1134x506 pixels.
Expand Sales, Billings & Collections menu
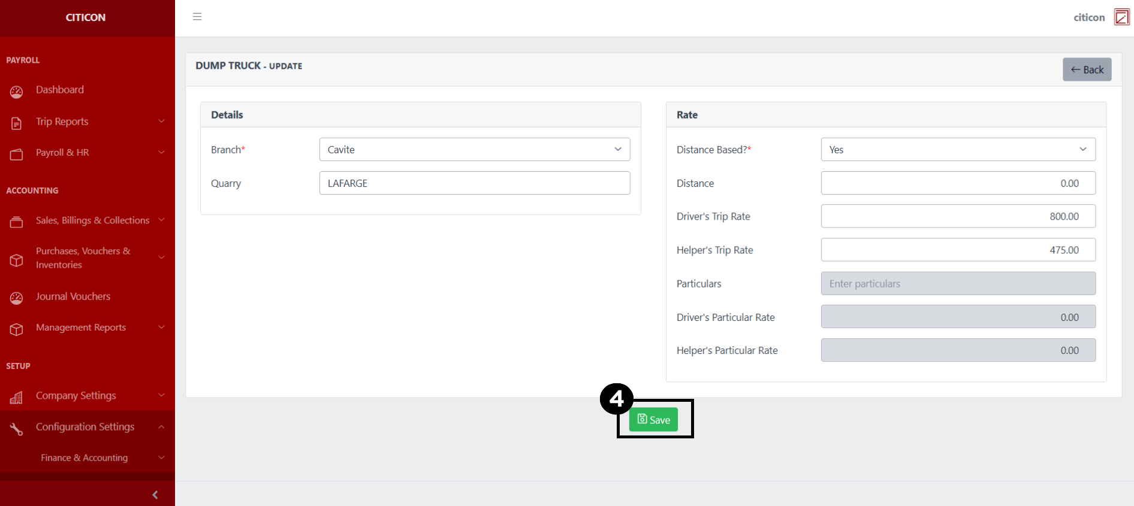[x=92, y=220]
